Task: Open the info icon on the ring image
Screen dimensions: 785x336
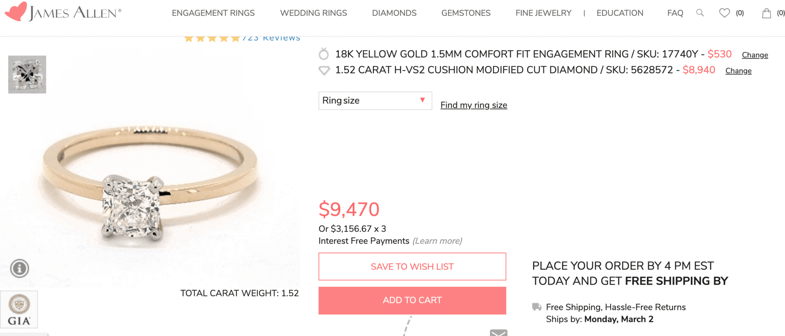Action: [19, 268]
